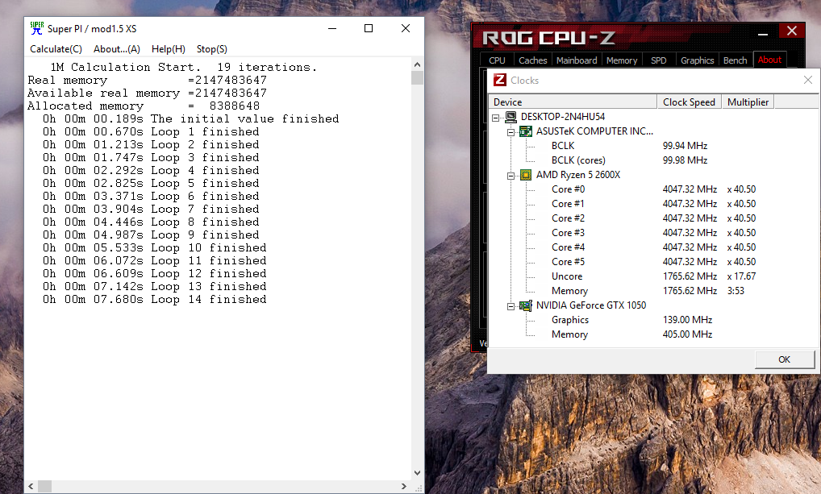Click the Super PI horizontal scrollbar left arrow
The height and width of the screenshot is (494, 821).
pos(31,486)
